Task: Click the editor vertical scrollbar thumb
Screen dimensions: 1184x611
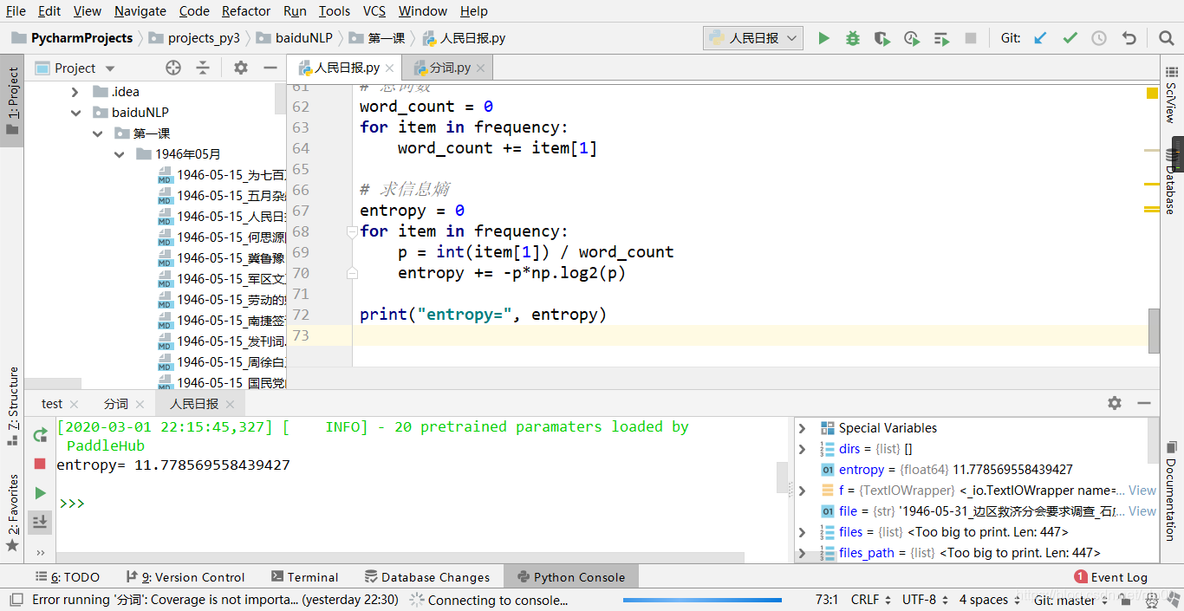Action: (x=1154, y=330)
